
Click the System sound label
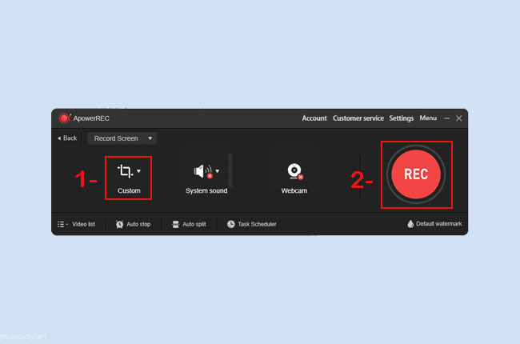(x=206, y=190)
